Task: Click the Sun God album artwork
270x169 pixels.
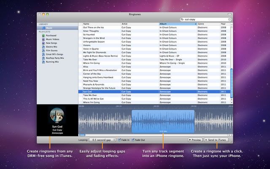Action: pos(57,114)
